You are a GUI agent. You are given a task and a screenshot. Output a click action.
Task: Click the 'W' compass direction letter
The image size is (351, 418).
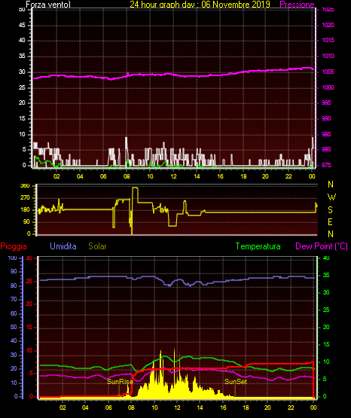pyautogui.click(x=331, y=197)
